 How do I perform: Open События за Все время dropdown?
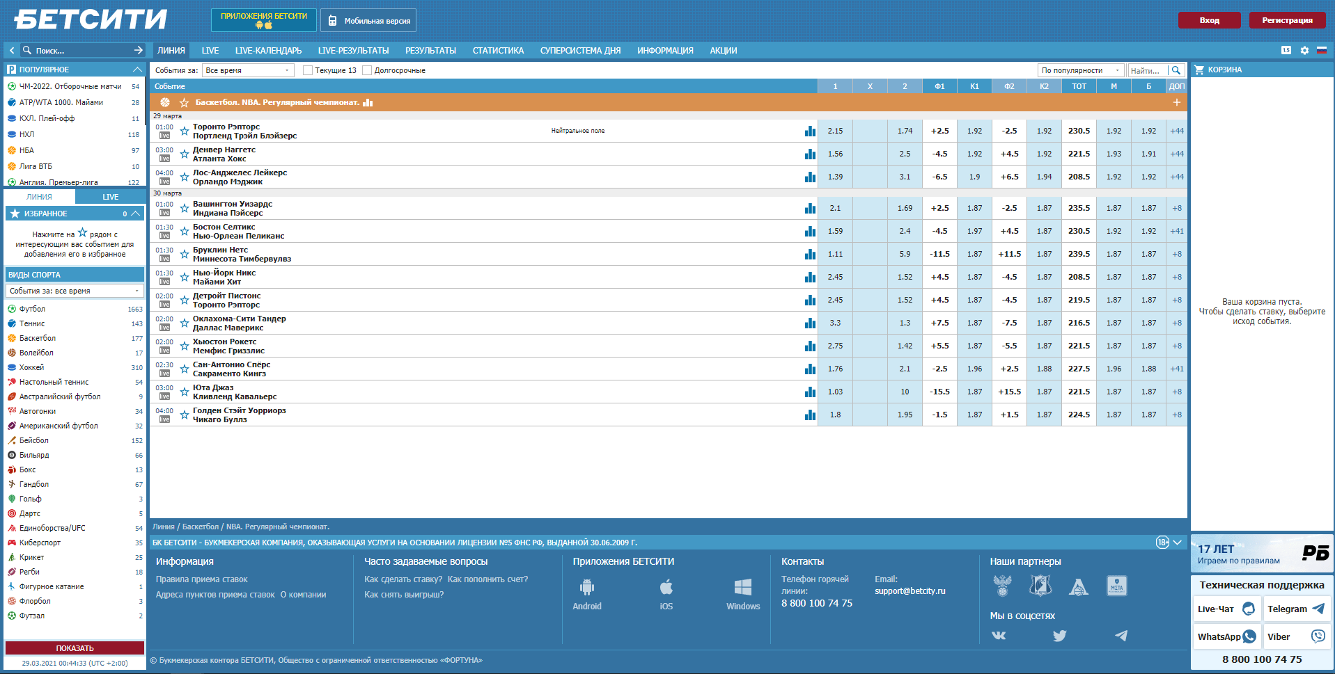248,70
